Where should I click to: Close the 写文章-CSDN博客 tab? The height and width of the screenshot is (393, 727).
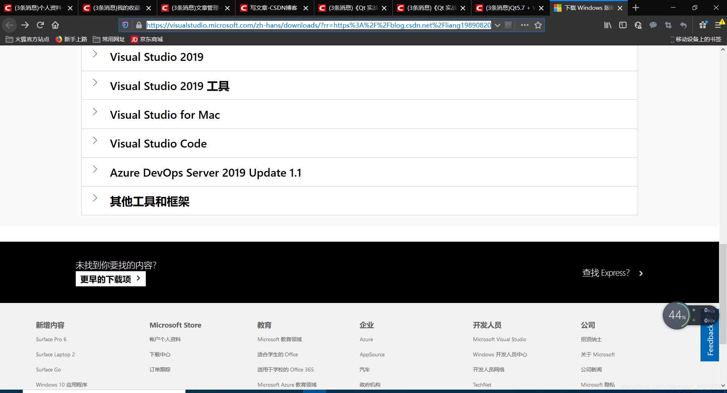[x=306, y=8]
